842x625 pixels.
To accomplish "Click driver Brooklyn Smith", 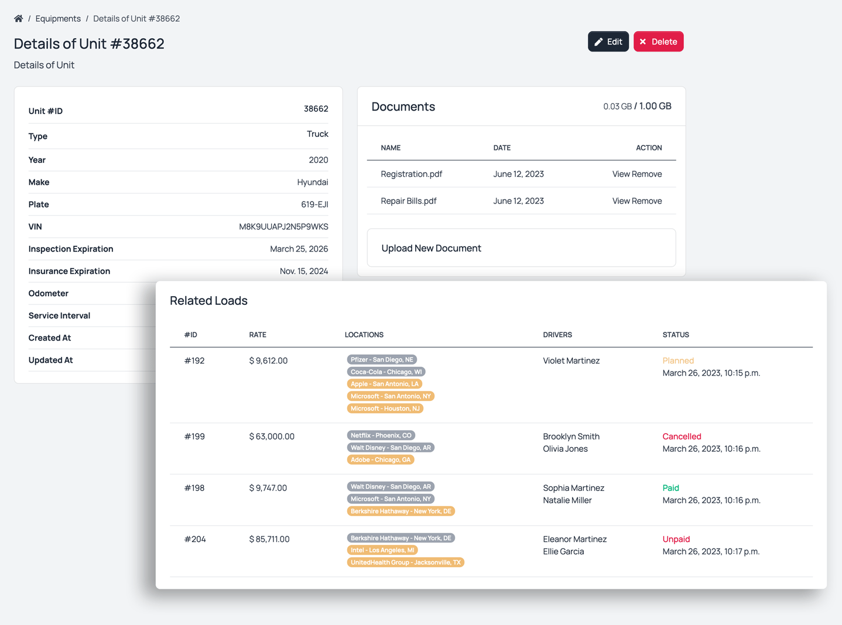I will tap(571, 437).
